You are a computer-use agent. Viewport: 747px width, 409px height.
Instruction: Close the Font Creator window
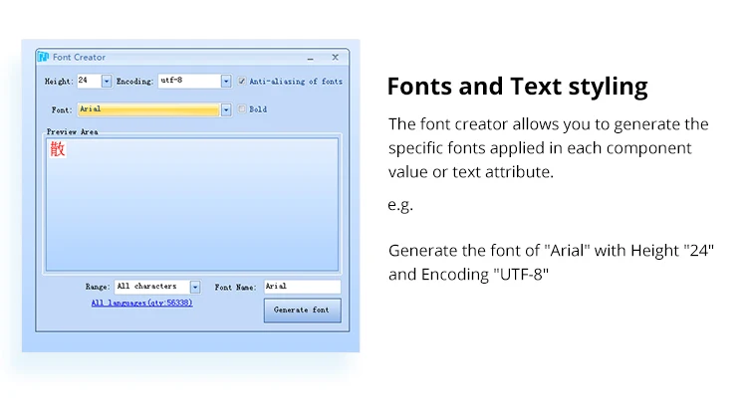pyautogui.click(x=336, y=57)
